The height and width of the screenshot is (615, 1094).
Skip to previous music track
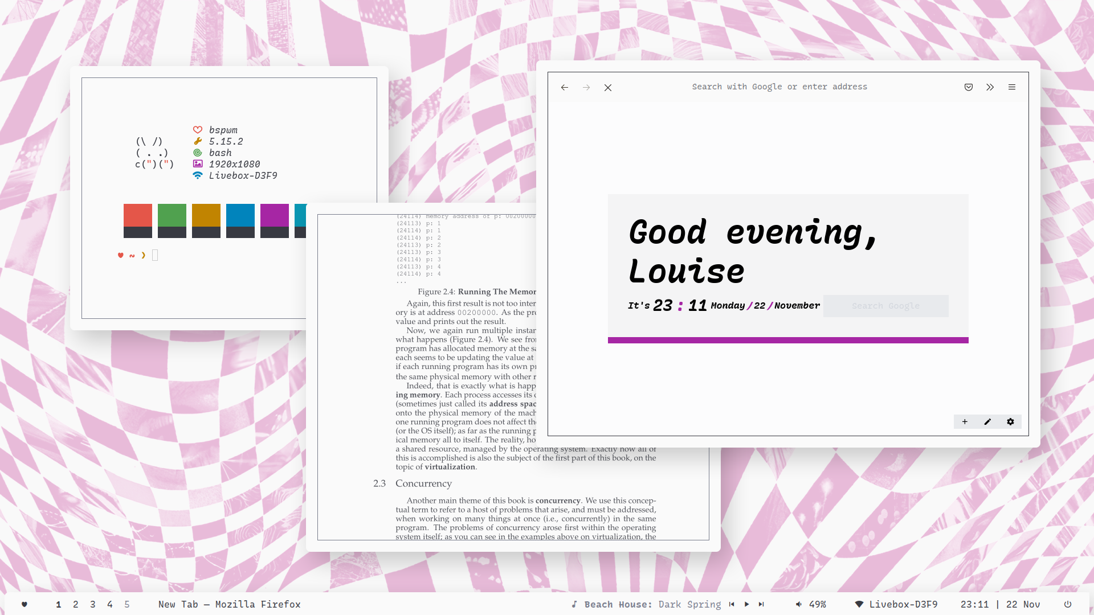(x=732, y=604)
